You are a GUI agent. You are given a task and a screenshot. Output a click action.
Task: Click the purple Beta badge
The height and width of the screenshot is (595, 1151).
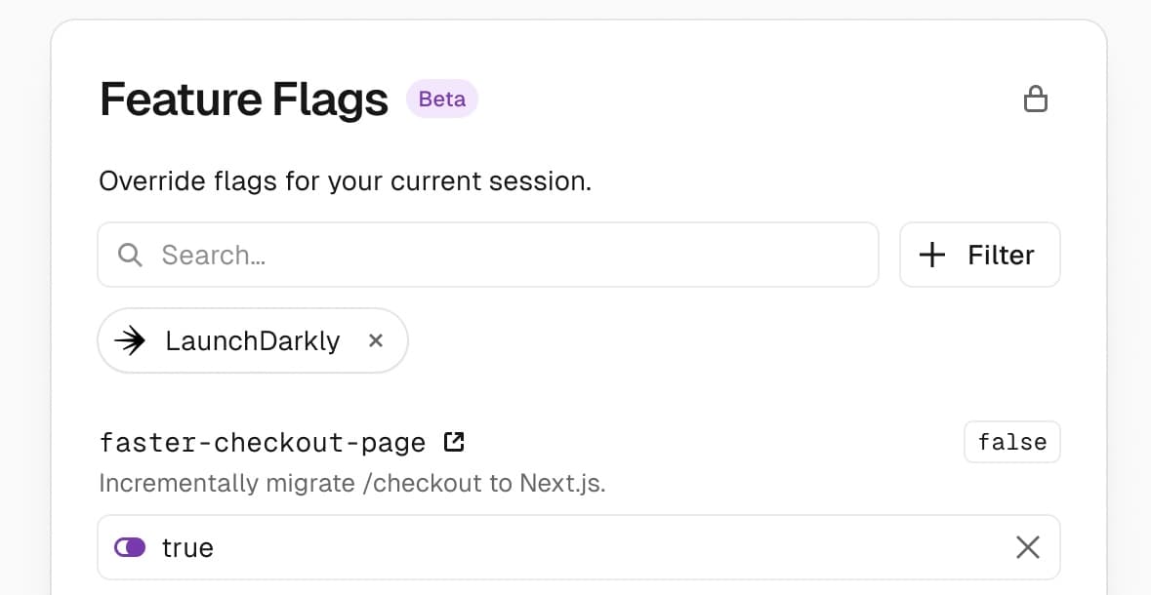click(x=442, y=99)
